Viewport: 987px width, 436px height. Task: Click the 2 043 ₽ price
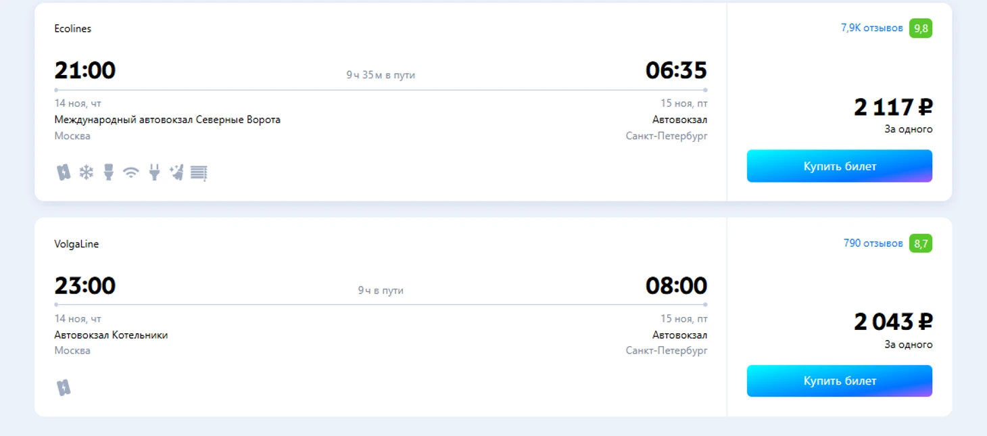(x=892, y=322)
